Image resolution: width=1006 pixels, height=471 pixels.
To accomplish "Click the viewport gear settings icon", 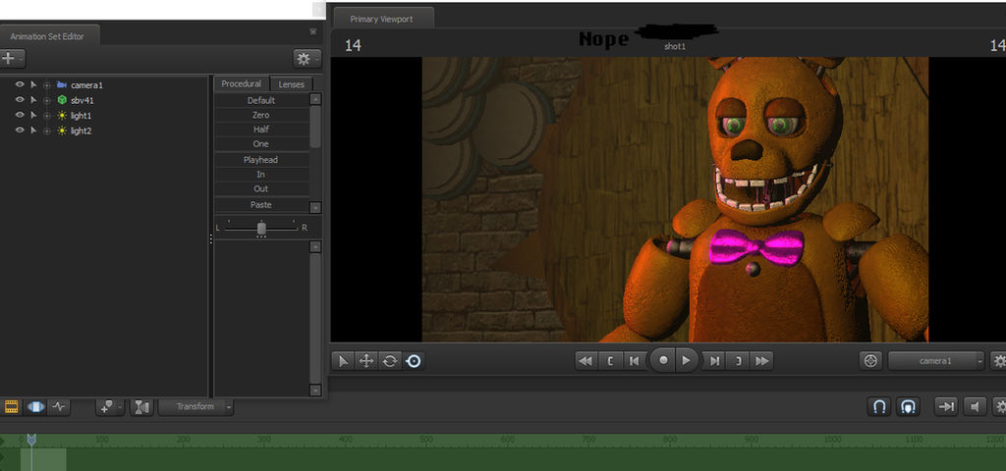I will (998, 361).
